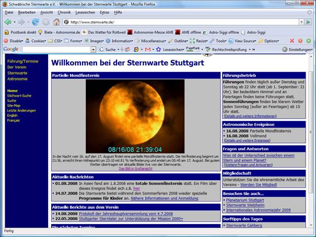This screenshot has height=237, width=316.
Task: Click the Google Suche search button
Action: pos(108,50)
